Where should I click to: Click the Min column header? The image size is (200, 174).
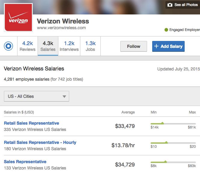point(154,112)
